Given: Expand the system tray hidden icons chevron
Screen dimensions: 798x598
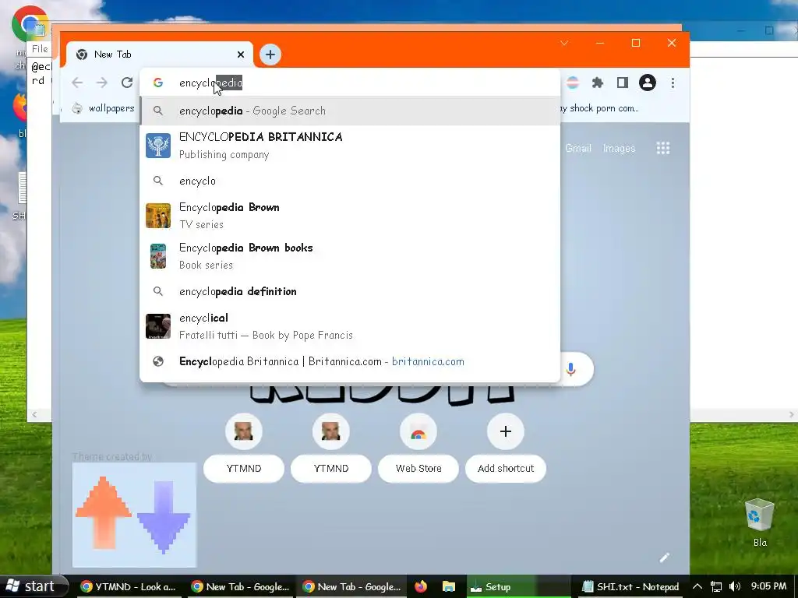Looking at the screenshot, I should point(697,587).
